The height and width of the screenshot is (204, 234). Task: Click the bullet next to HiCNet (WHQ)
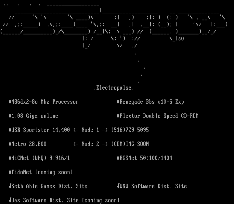coord(10,158)
